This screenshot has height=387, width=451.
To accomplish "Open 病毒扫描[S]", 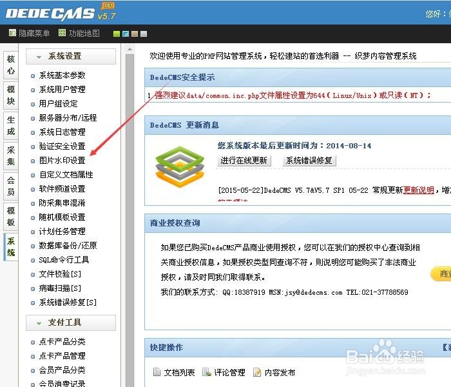I will pyautogui.click(x=60, y=288).
